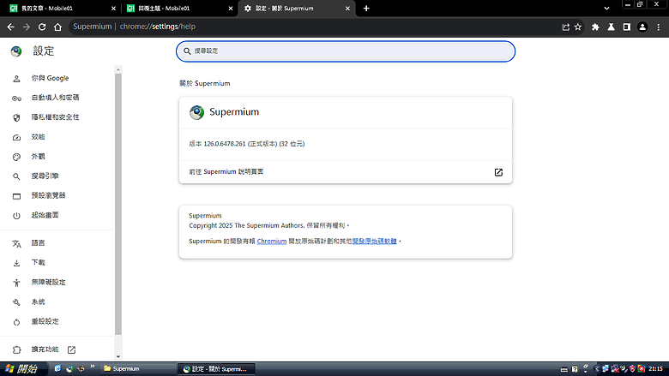Viewport: 669px width, 376px height.
Task: Click the wrench icon beside 系統
Action: pyautogui.click(x=16, y=302)
